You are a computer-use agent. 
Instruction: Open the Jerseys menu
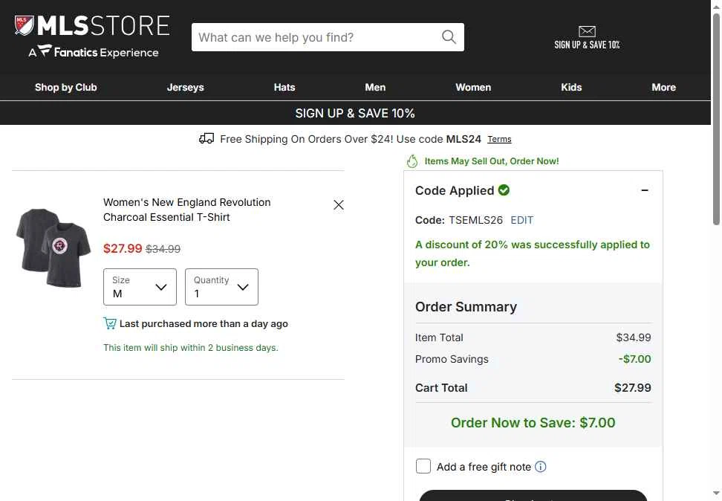185,87
